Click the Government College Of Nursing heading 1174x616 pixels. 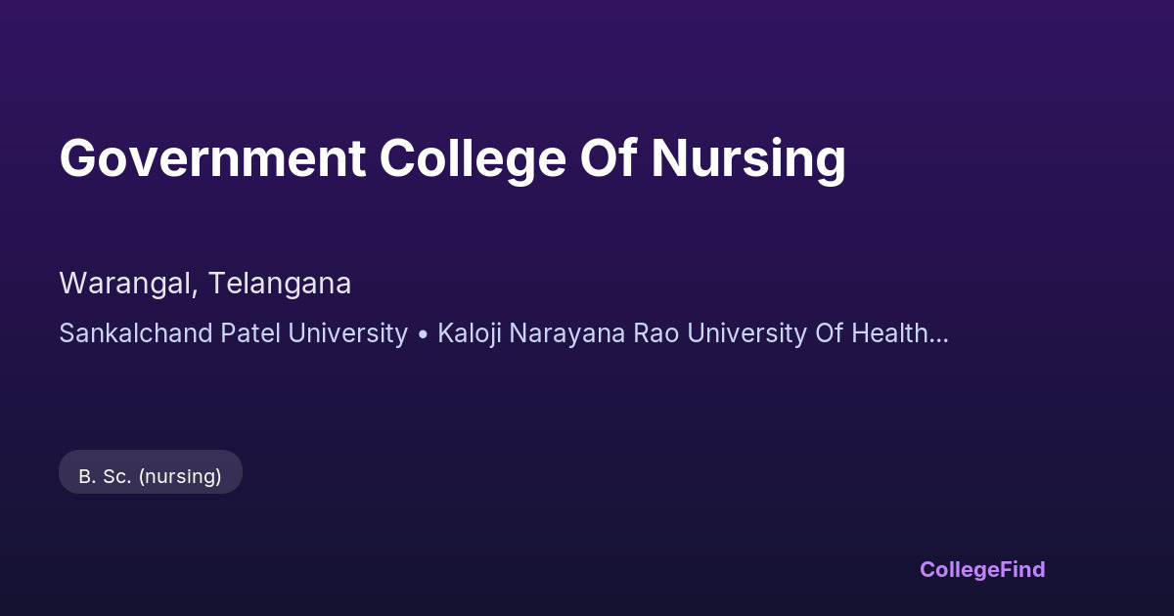tap(452, 158)
